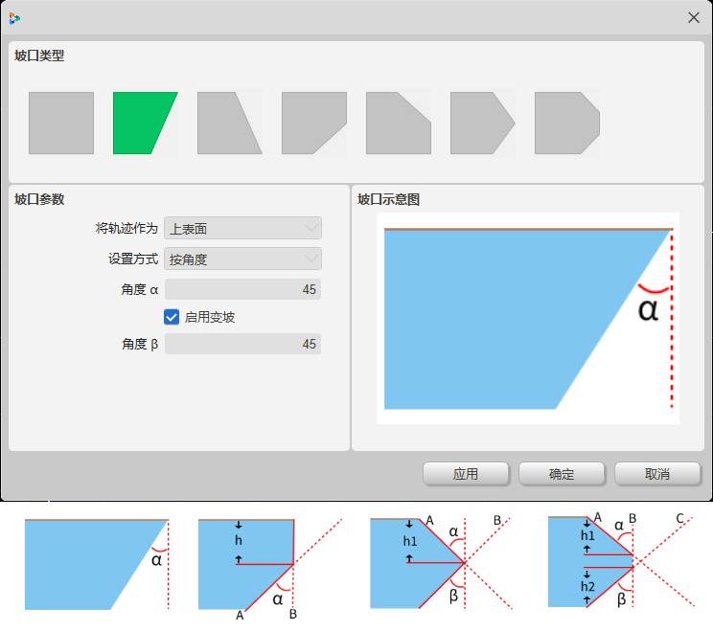Select the pointed double-bevel groove icon
The height and width of the screenshot is (631, 713).
pos(482,124)
